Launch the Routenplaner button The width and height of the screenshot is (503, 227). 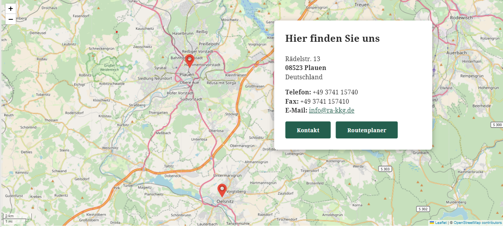(x=366, y=130)
